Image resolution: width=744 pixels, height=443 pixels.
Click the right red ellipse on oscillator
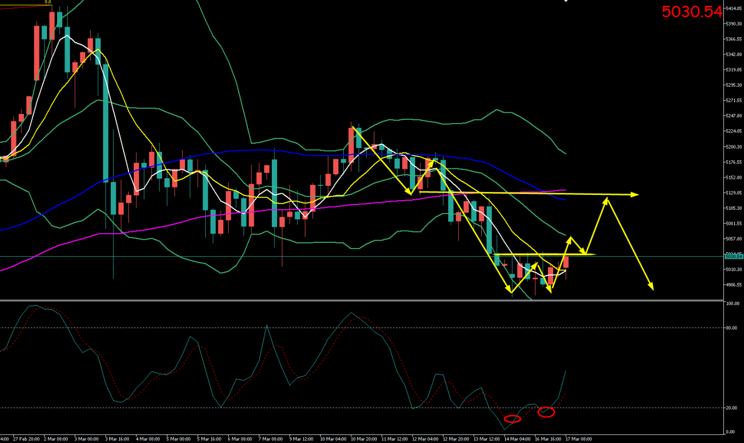[546, 412]
